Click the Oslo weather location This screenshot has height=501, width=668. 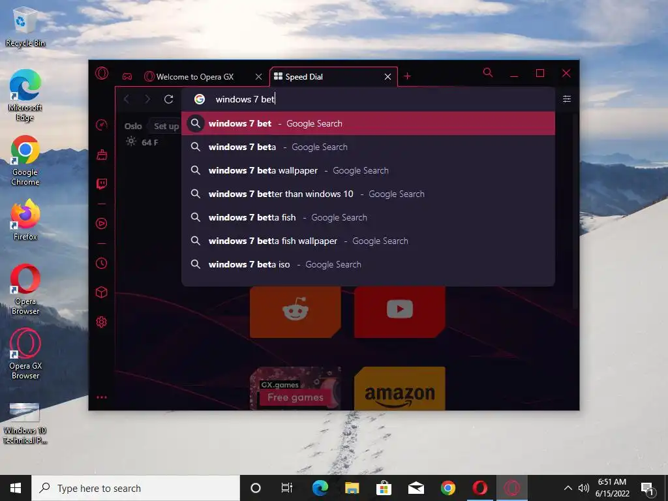click(133, 126)
